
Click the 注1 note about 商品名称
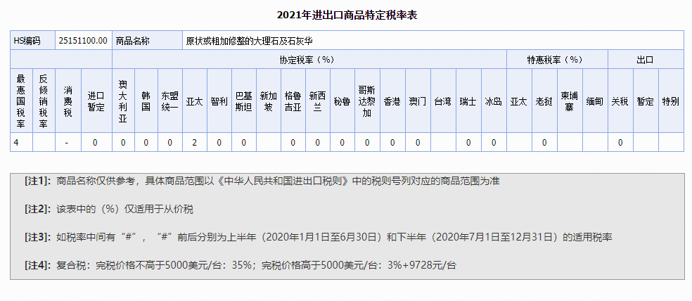[x=262, y=181]
